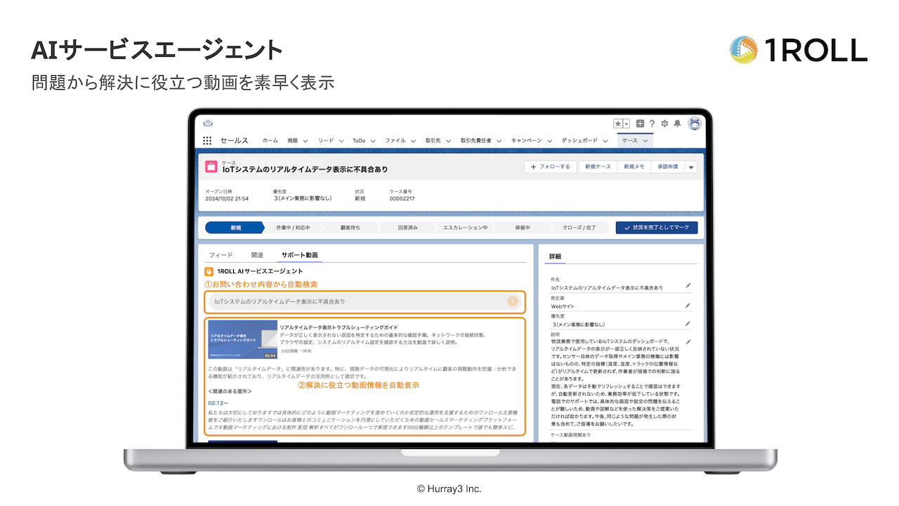Click the favorites star icon
This screenshot has height=506, width=899.
[x=618, y=123]
